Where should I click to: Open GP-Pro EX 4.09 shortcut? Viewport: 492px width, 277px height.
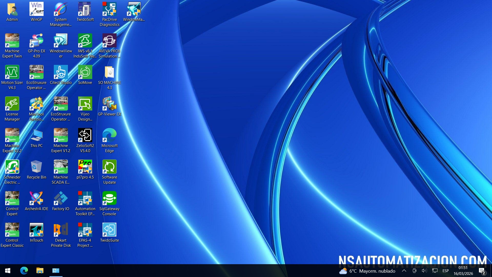[36, 46]
